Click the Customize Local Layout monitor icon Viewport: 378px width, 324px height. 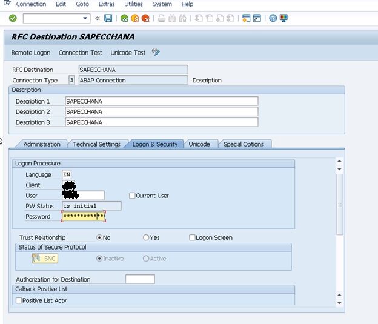[284, 18]
